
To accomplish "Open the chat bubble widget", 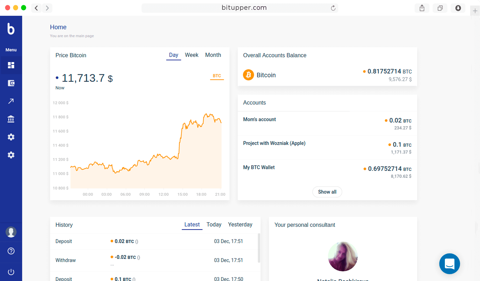I will [449, 264].
